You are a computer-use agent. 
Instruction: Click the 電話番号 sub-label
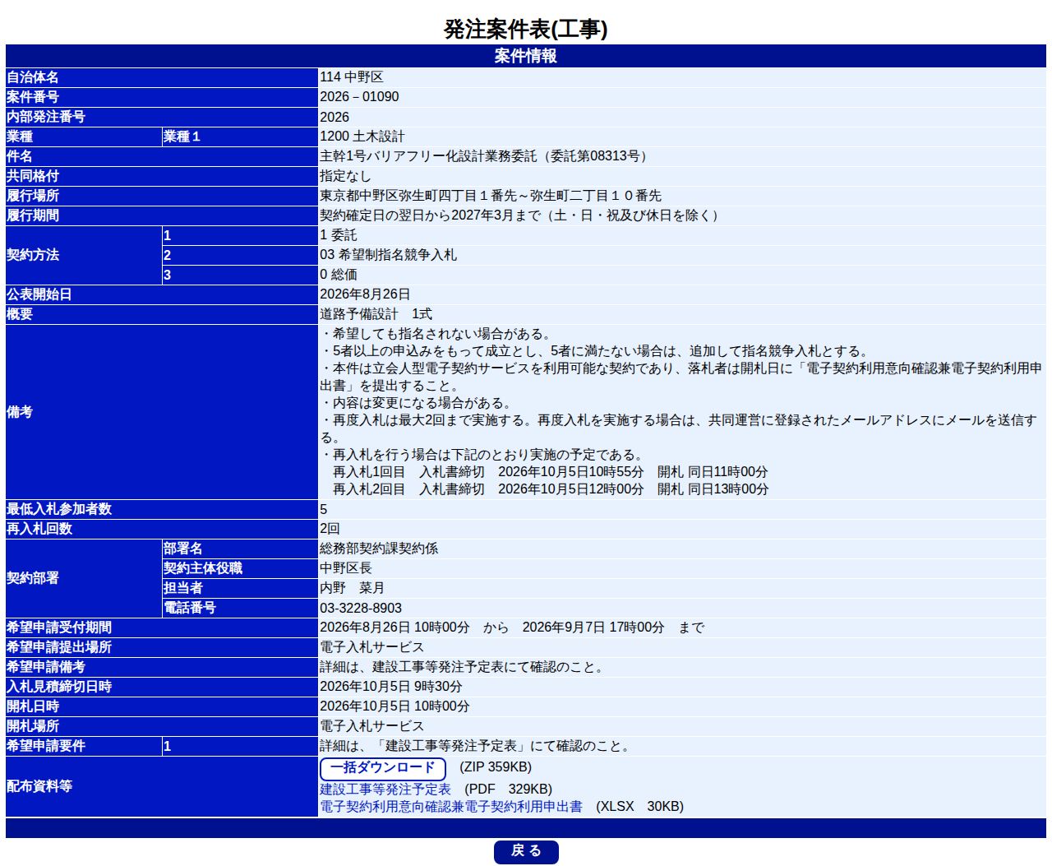190,607
